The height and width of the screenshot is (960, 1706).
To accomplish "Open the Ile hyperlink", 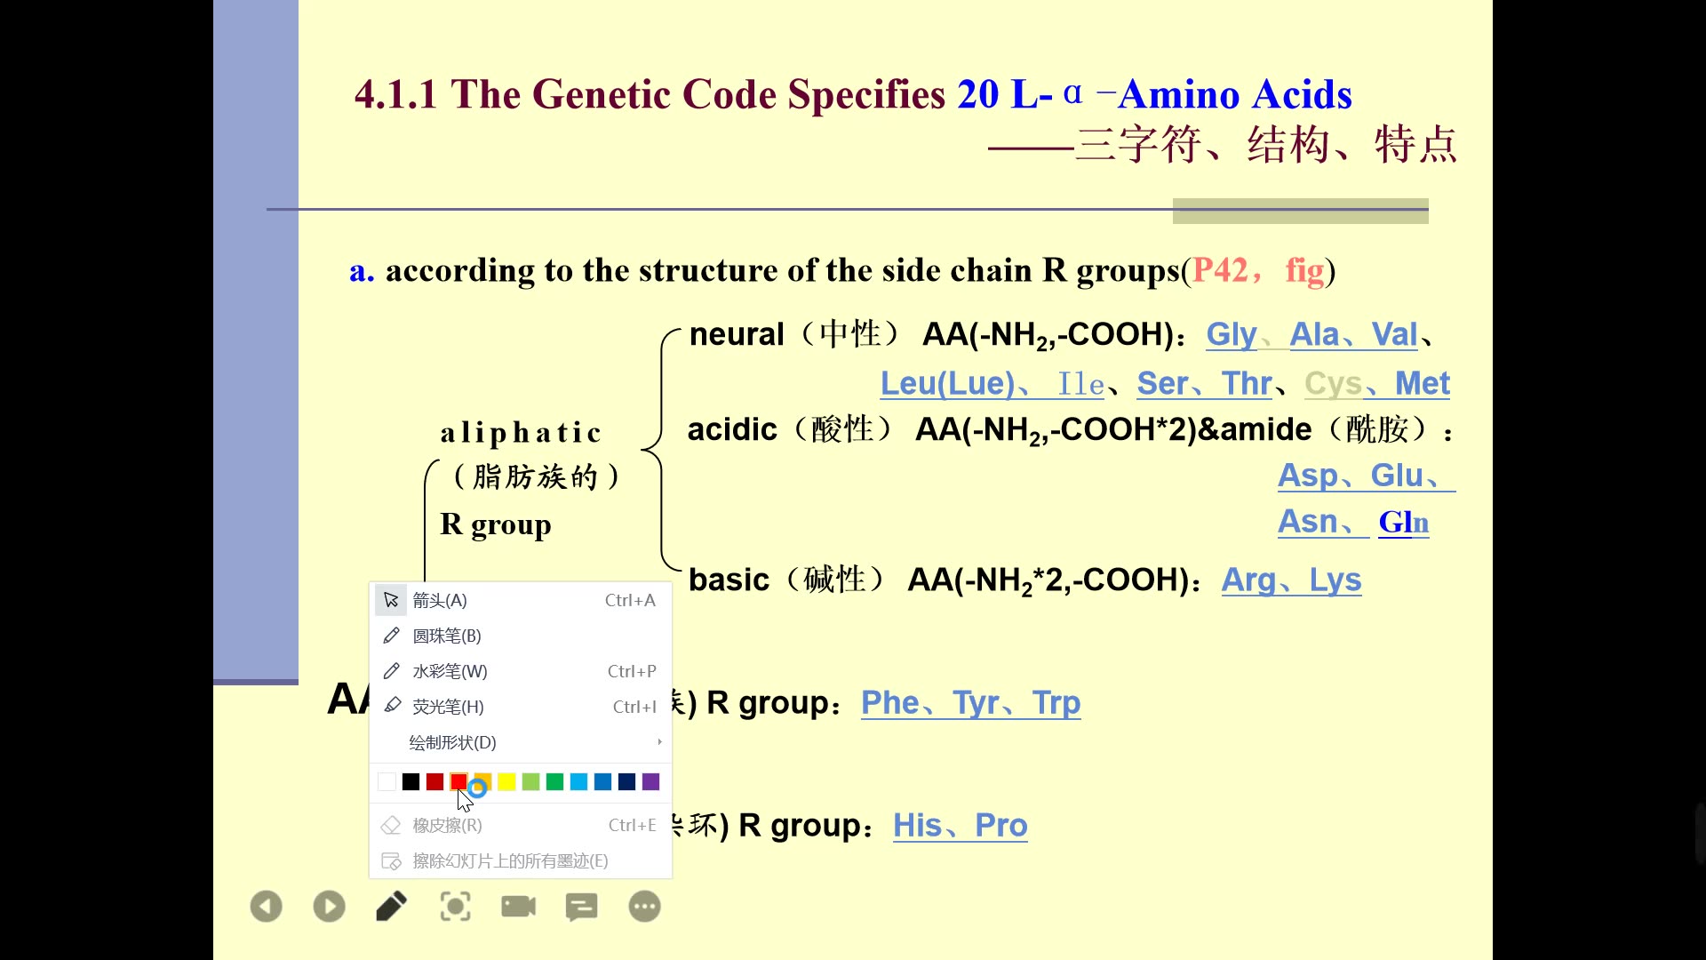I will point(1080,383).
